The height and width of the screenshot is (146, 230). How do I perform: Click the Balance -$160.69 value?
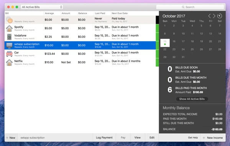pos(217,129)
